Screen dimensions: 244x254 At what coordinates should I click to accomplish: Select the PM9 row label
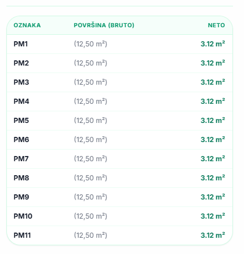21,197
